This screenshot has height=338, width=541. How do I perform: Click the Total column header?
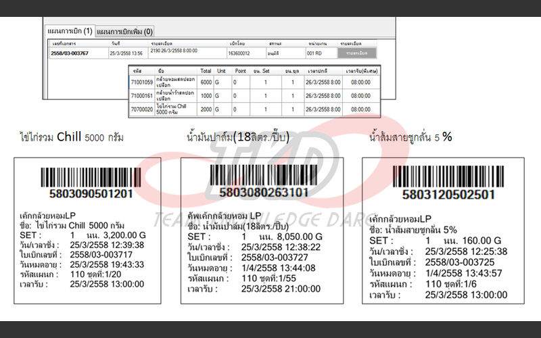click(206, 71)
